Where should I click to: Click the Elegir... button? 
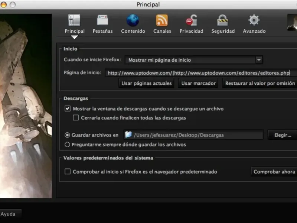tap(283, 135)
